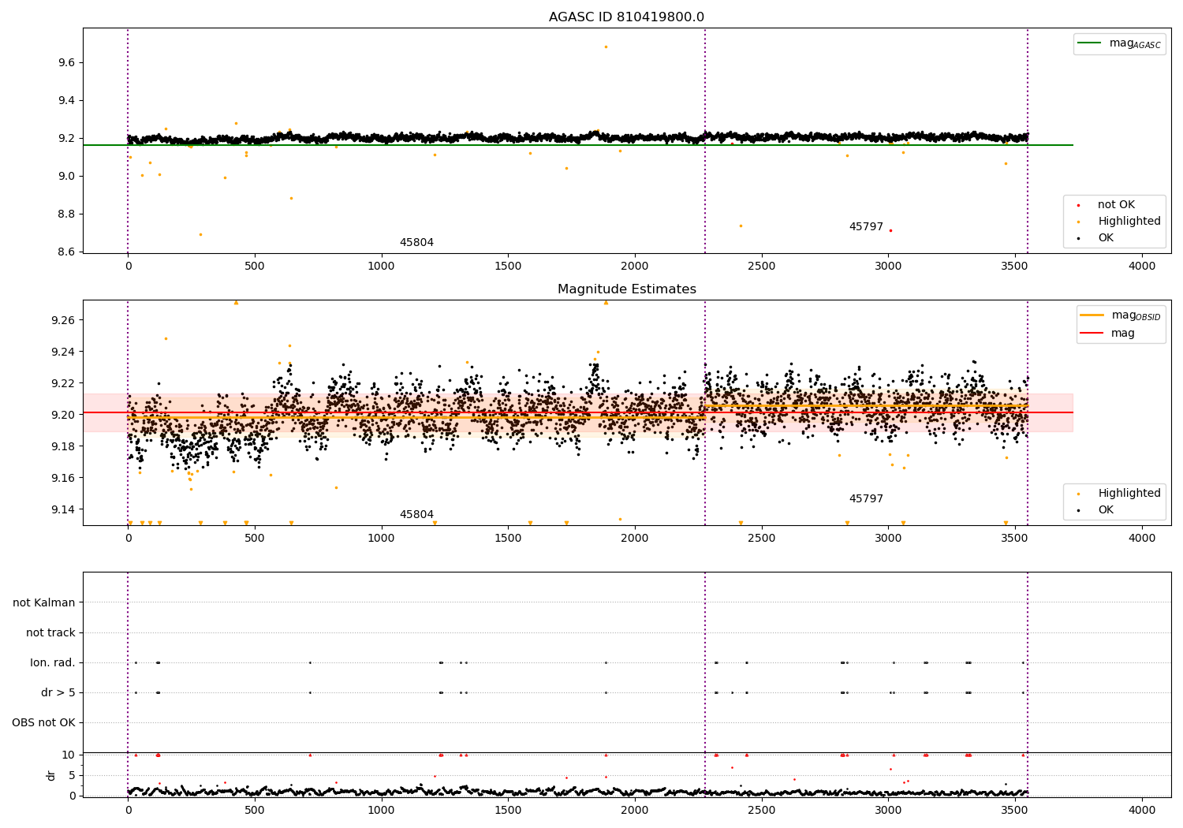Click the green mag AGASC legend entry

[x=1119, y=43]
